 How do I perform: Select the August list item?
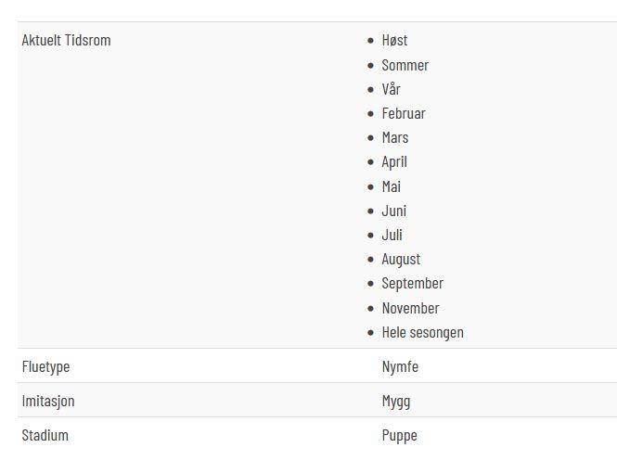pos(401,260)
